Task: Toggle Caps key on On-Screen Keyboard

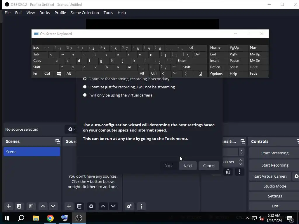Action: (x=43, y=61)
